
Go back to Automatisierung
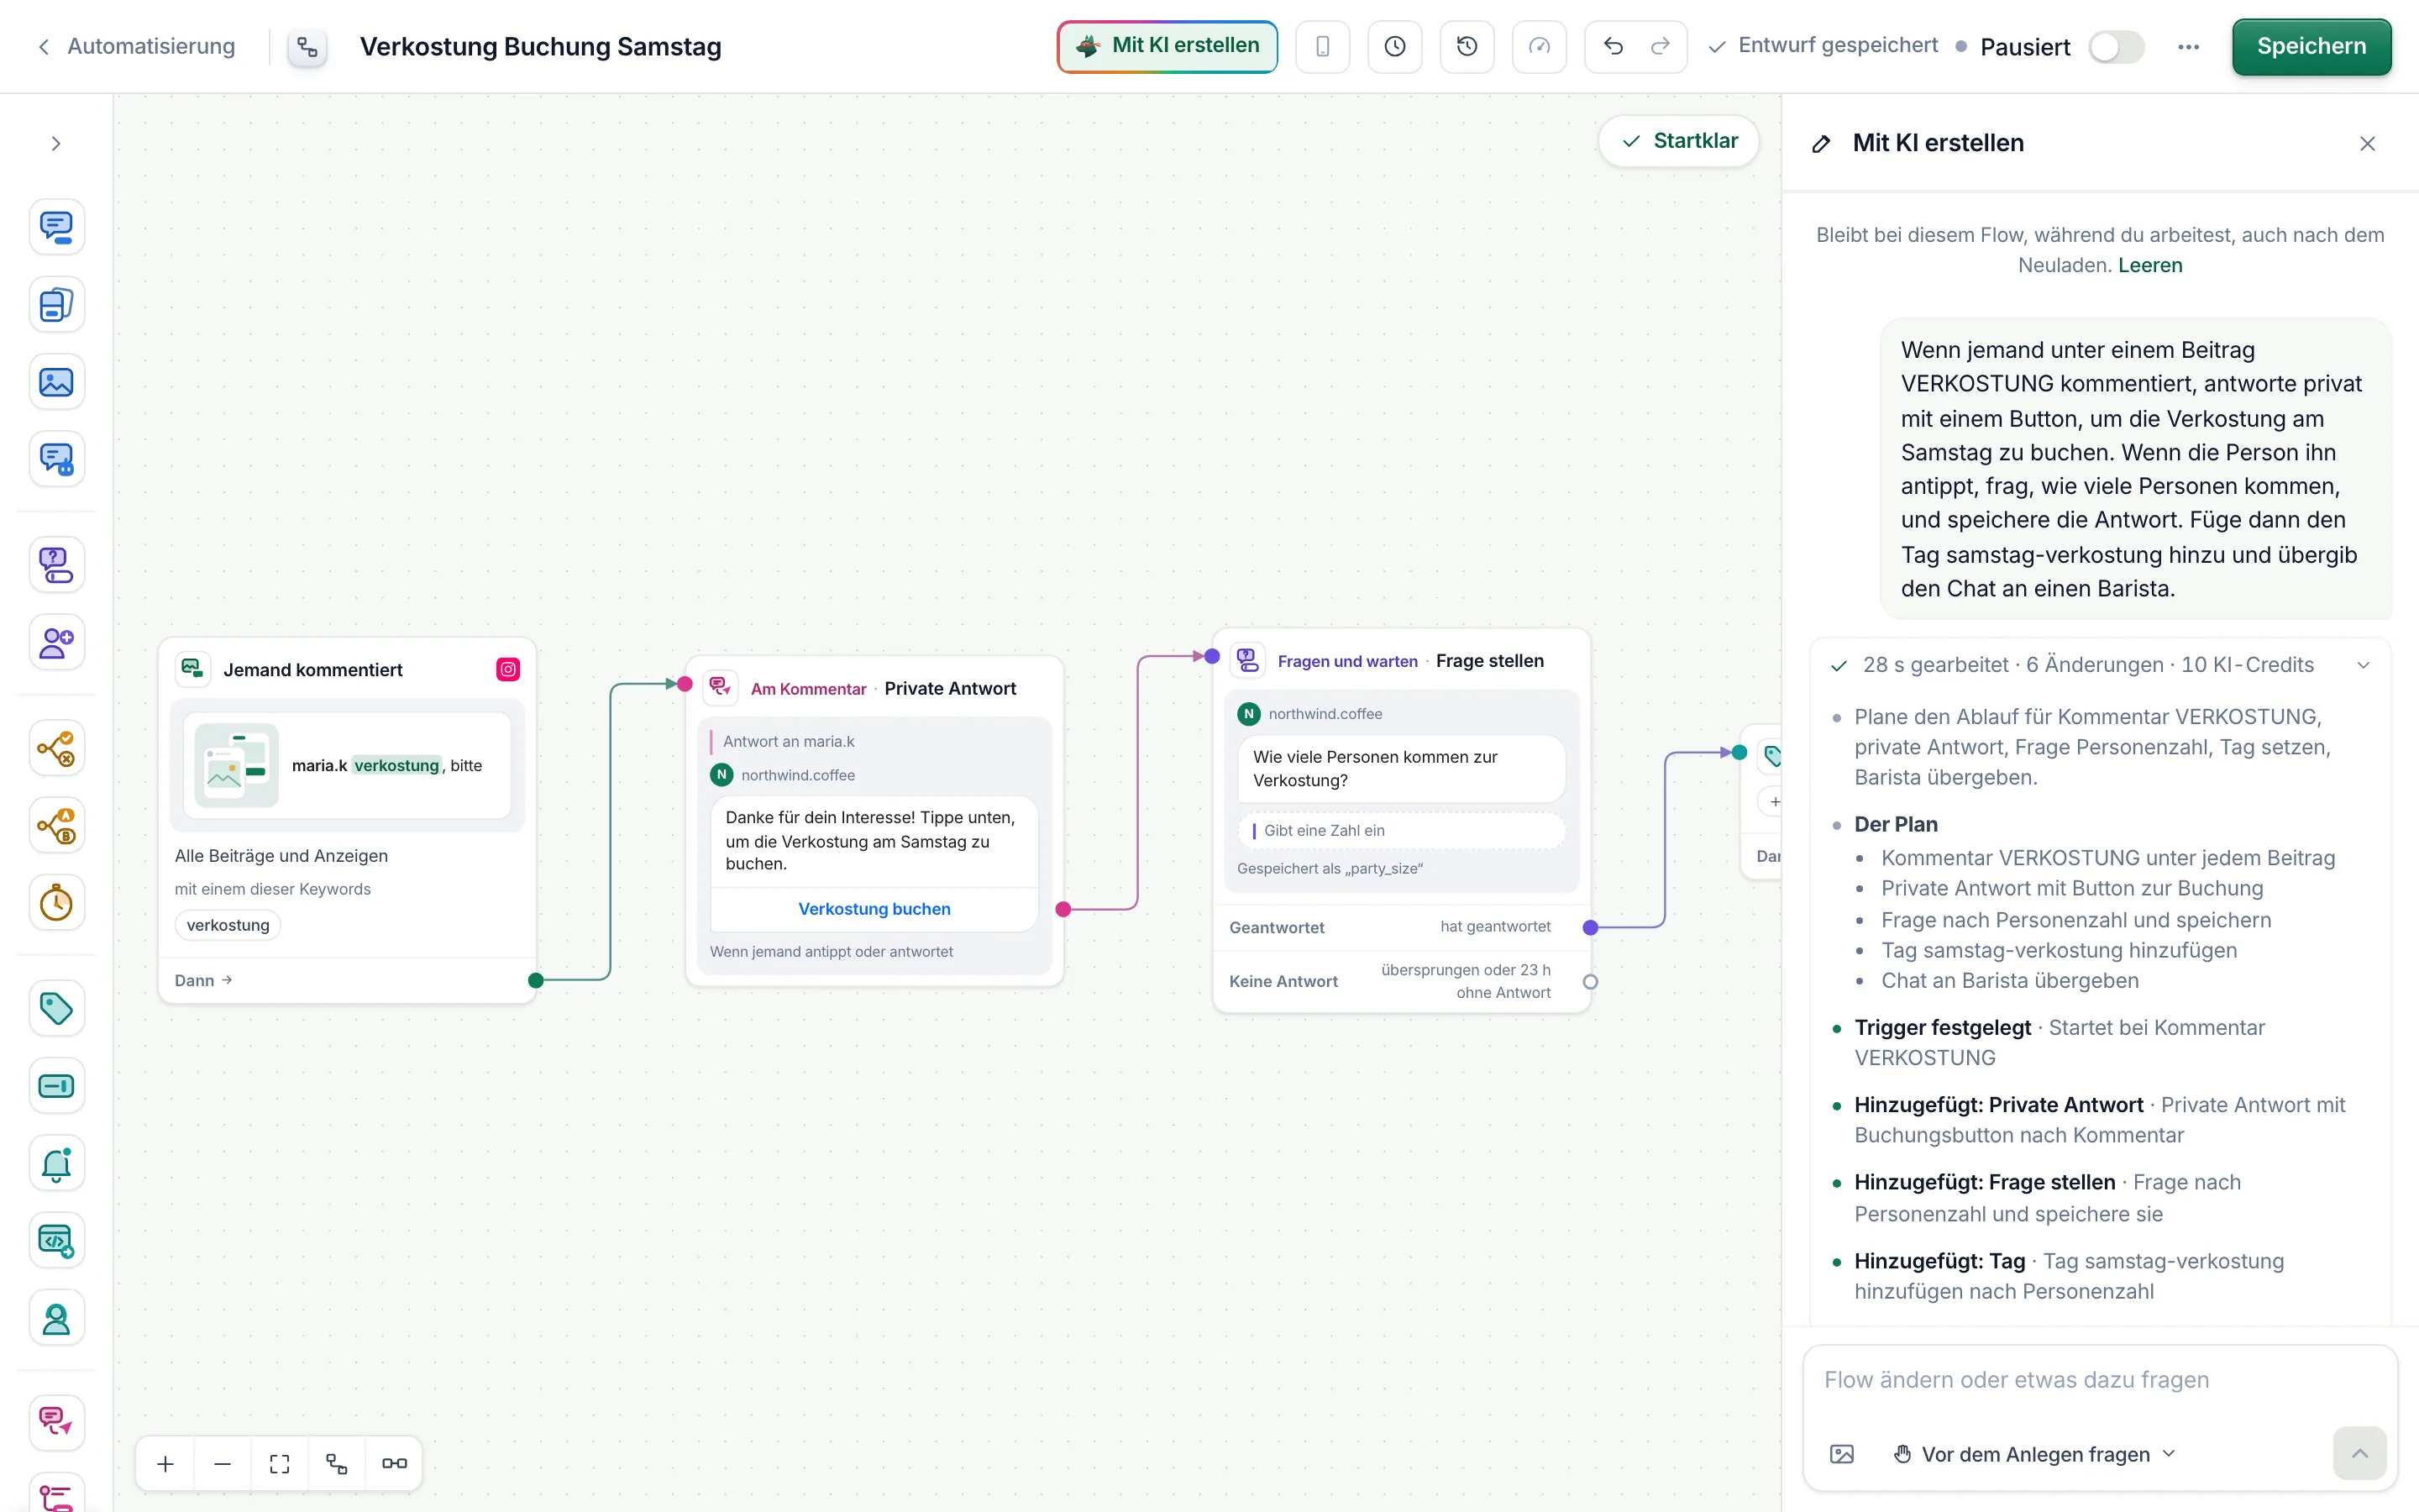[136, 46]
